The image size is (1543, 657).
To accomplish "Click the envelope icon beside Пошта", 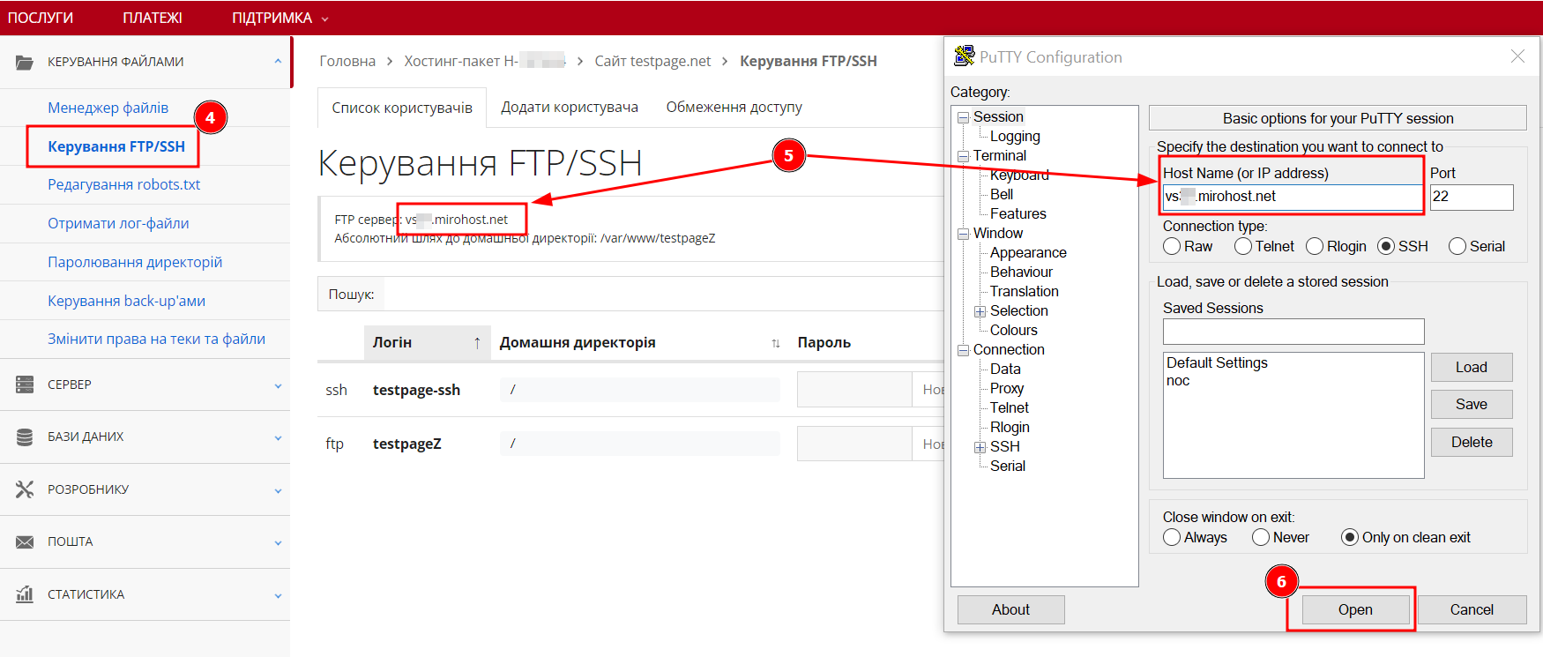I will (25, 541).
